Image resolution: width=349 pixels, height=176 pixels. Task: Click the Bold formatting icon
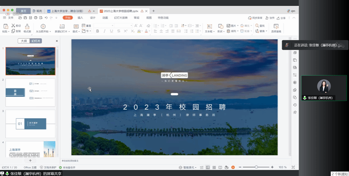97,31
